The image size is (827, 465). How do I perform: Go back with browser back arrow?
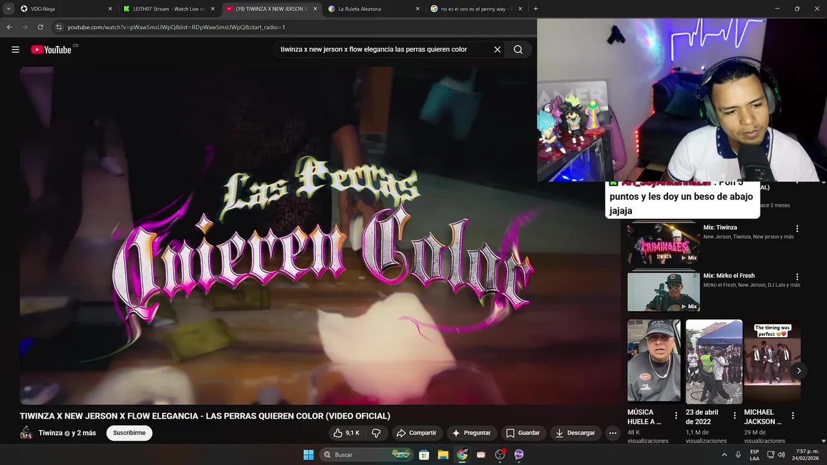[9, 27]
